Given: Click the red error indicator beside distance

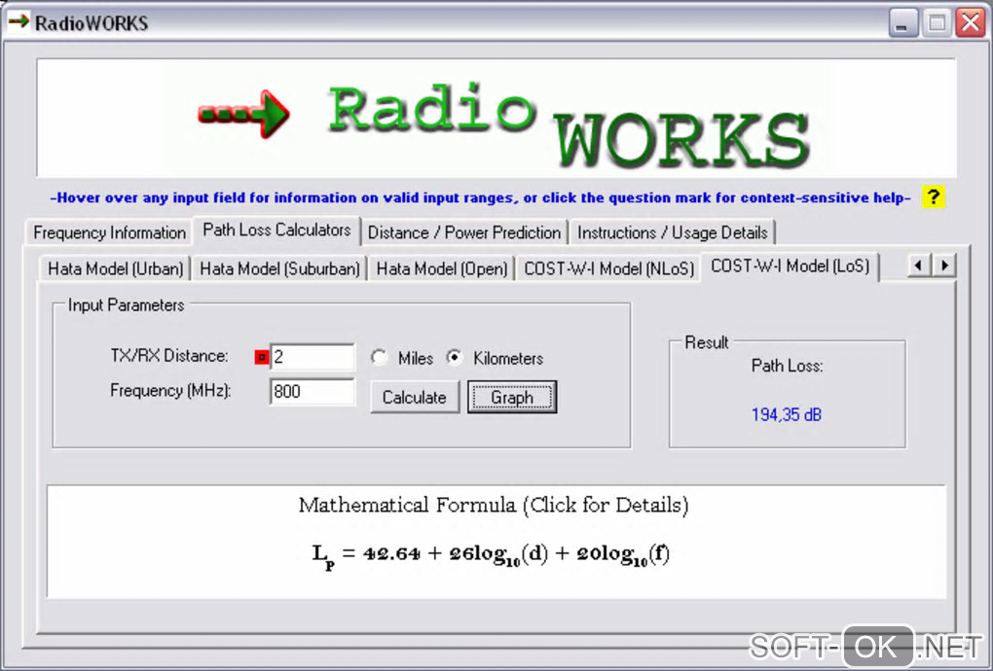Looking at the screenshot, I should (x=262, y=357).
